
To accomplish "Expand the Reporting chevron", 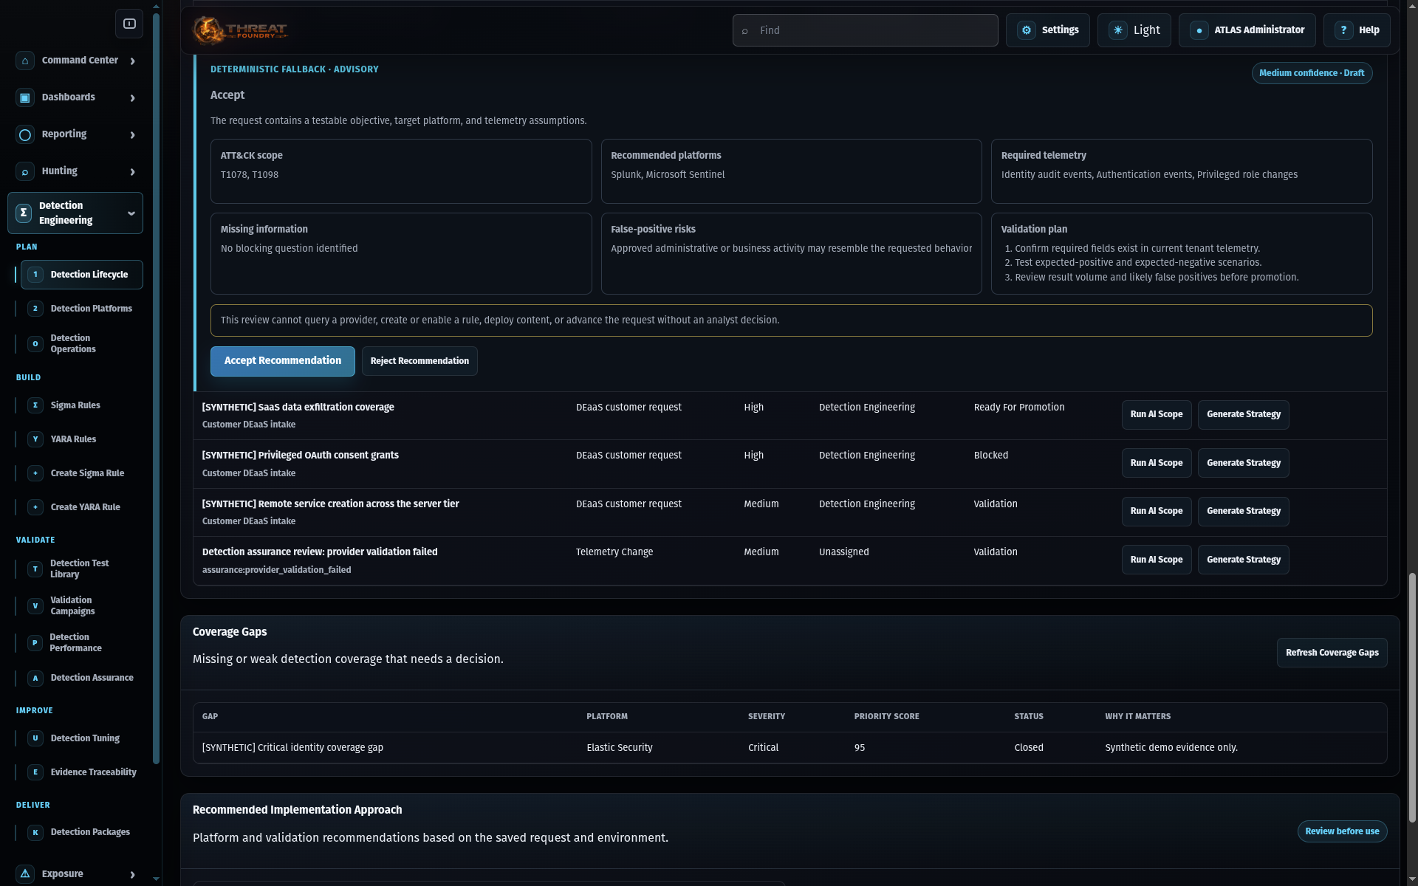I will [133, 135].
